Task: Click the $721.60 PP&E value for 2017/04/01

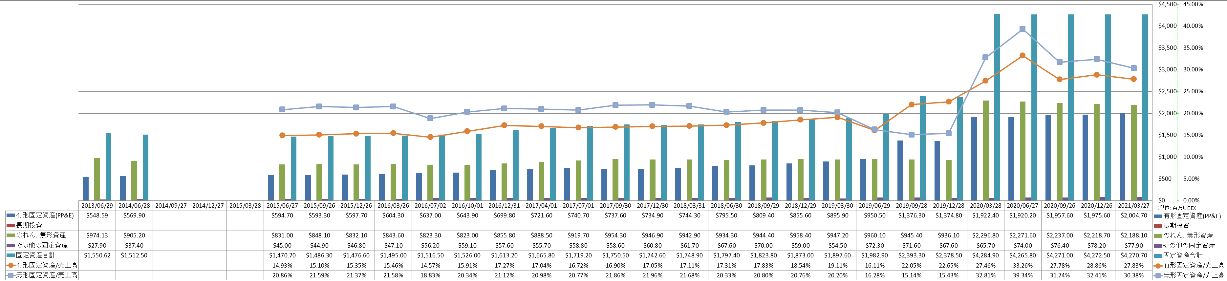Action: (541, 215)
